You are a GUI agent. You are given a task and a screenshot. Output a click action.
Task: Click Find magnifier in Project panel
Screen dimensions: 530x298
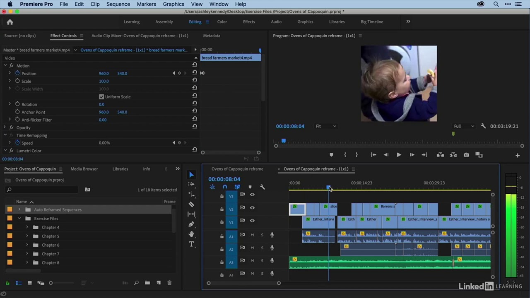tap(136, 283)
